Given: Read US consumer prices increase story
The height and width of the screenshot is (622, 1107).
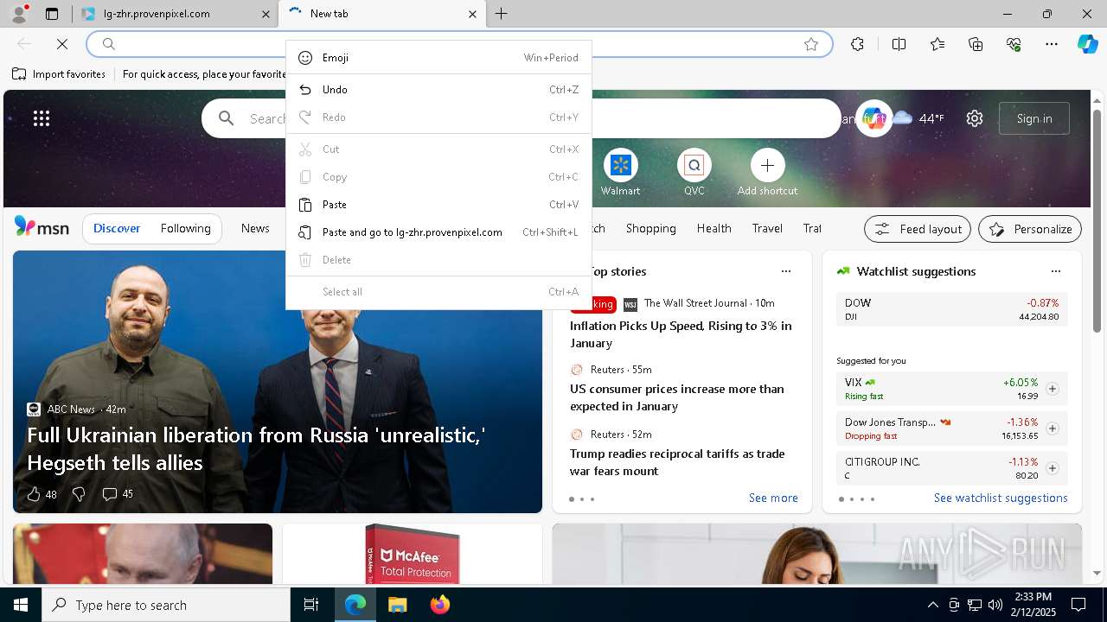Looking at the screenshot, I should 677,397.
